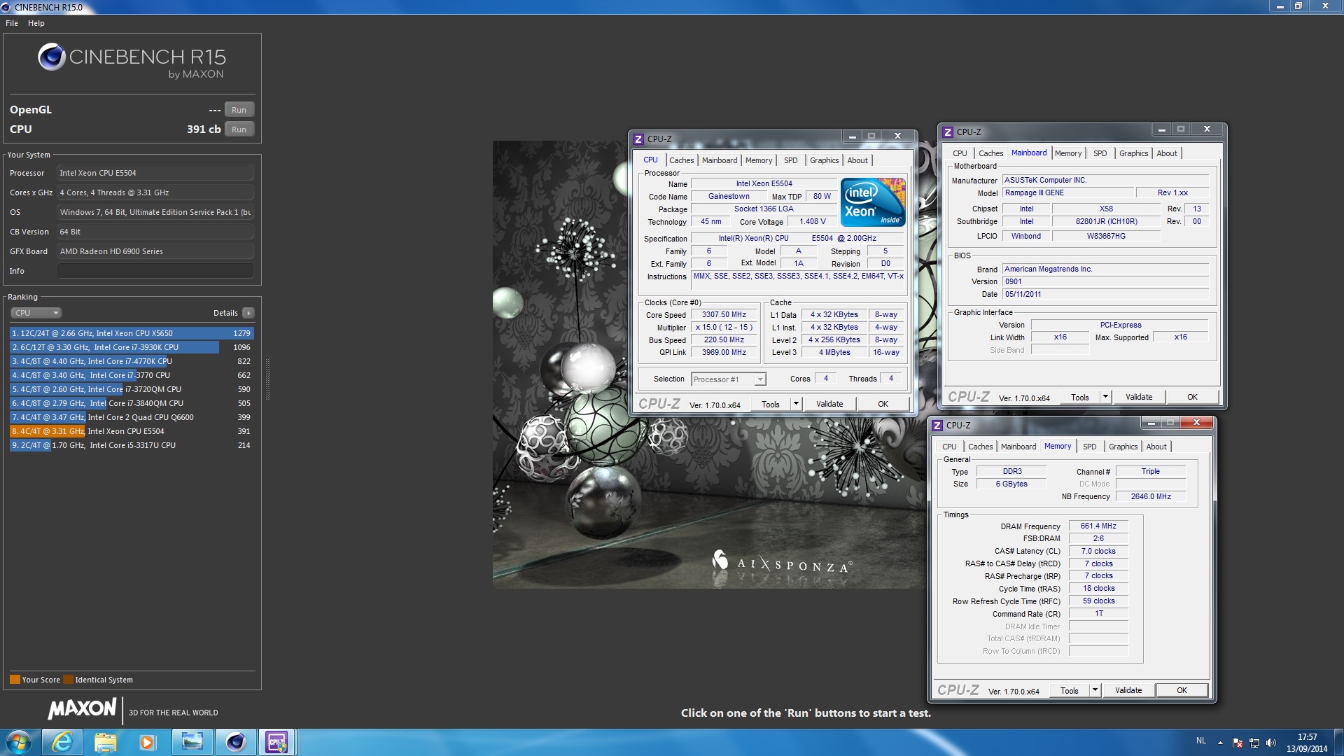Run the CPU benchmark
Screen dimensions: 1344x756
(239, 129)
